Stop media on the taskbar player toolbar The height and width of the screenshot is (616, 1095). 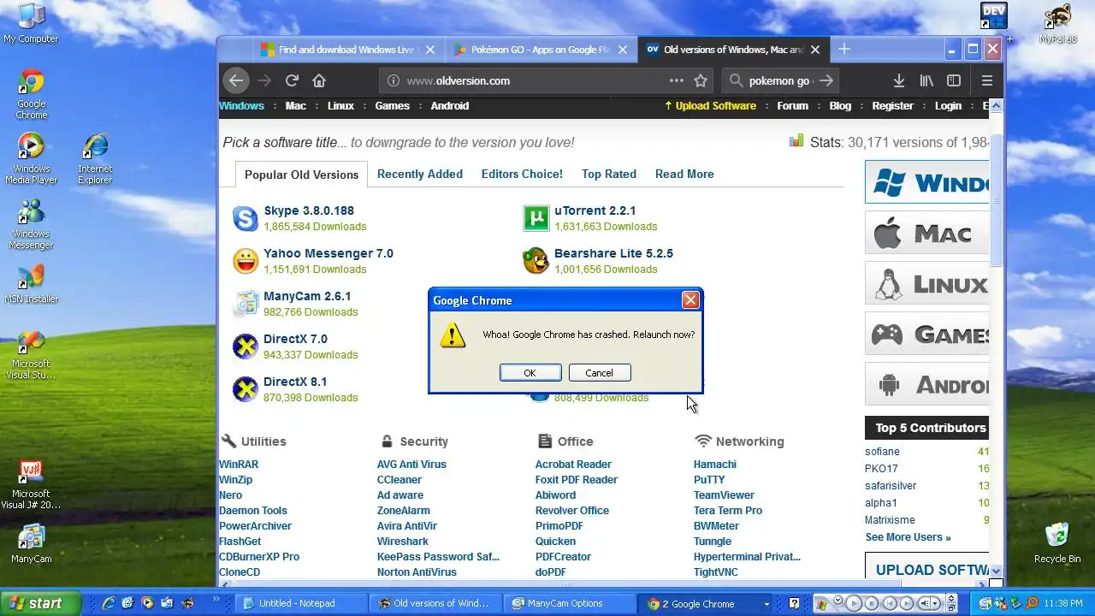point(871,603)
